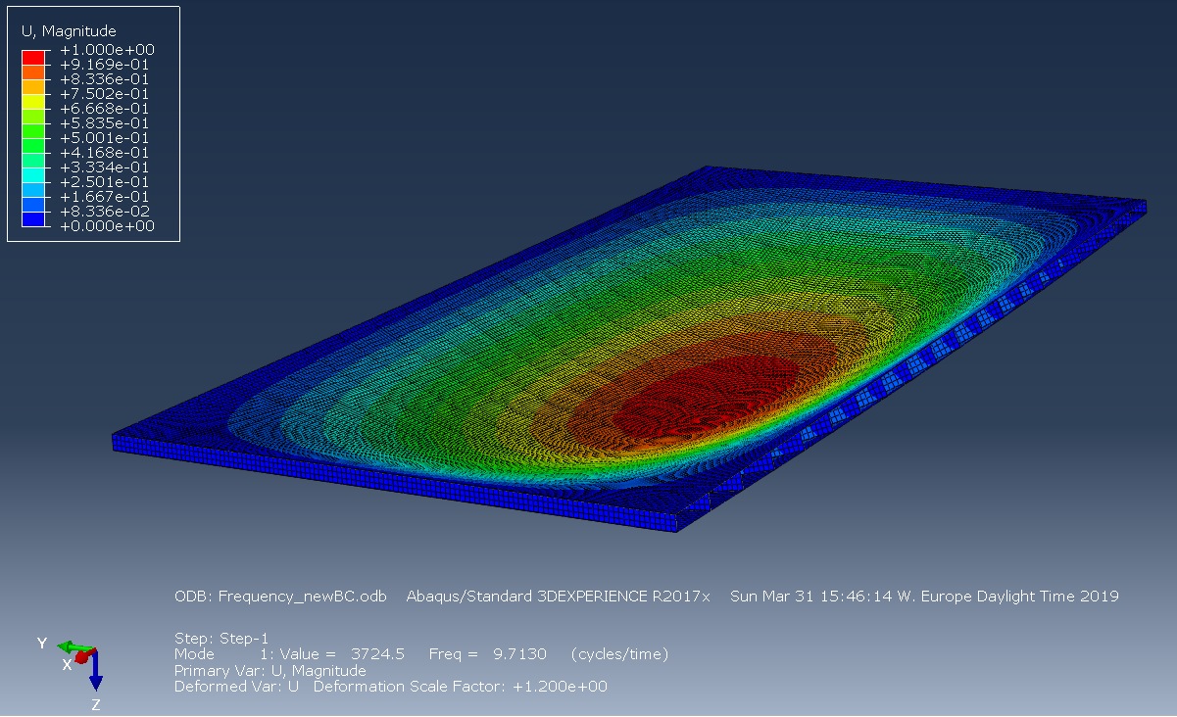Click the green Y axis arrow of triad
1177x717 pixels.
(x=68, y=647)
